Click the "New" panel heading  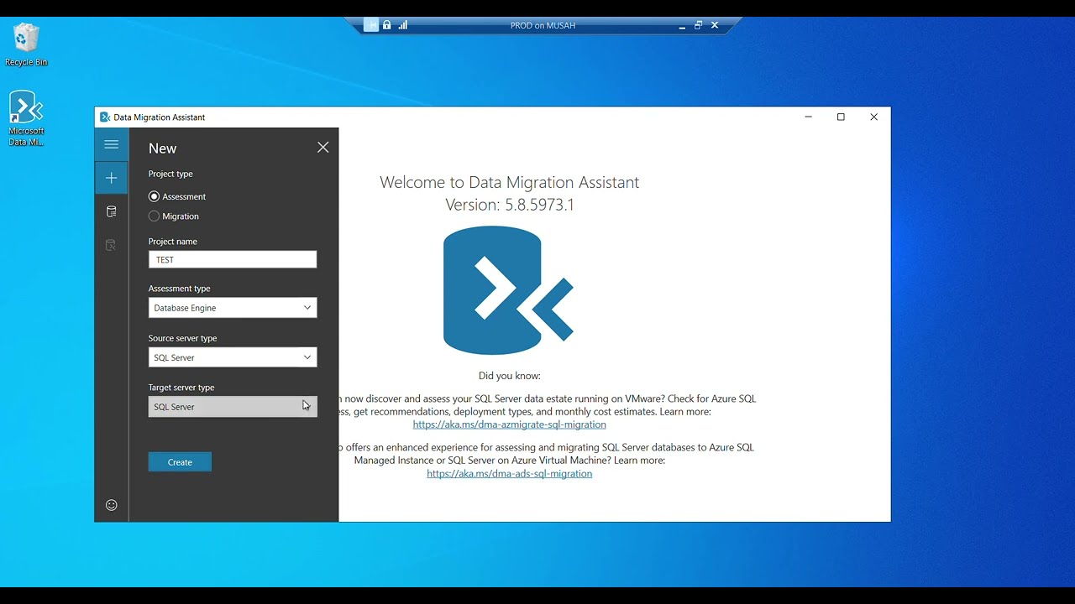pos(163,148)
